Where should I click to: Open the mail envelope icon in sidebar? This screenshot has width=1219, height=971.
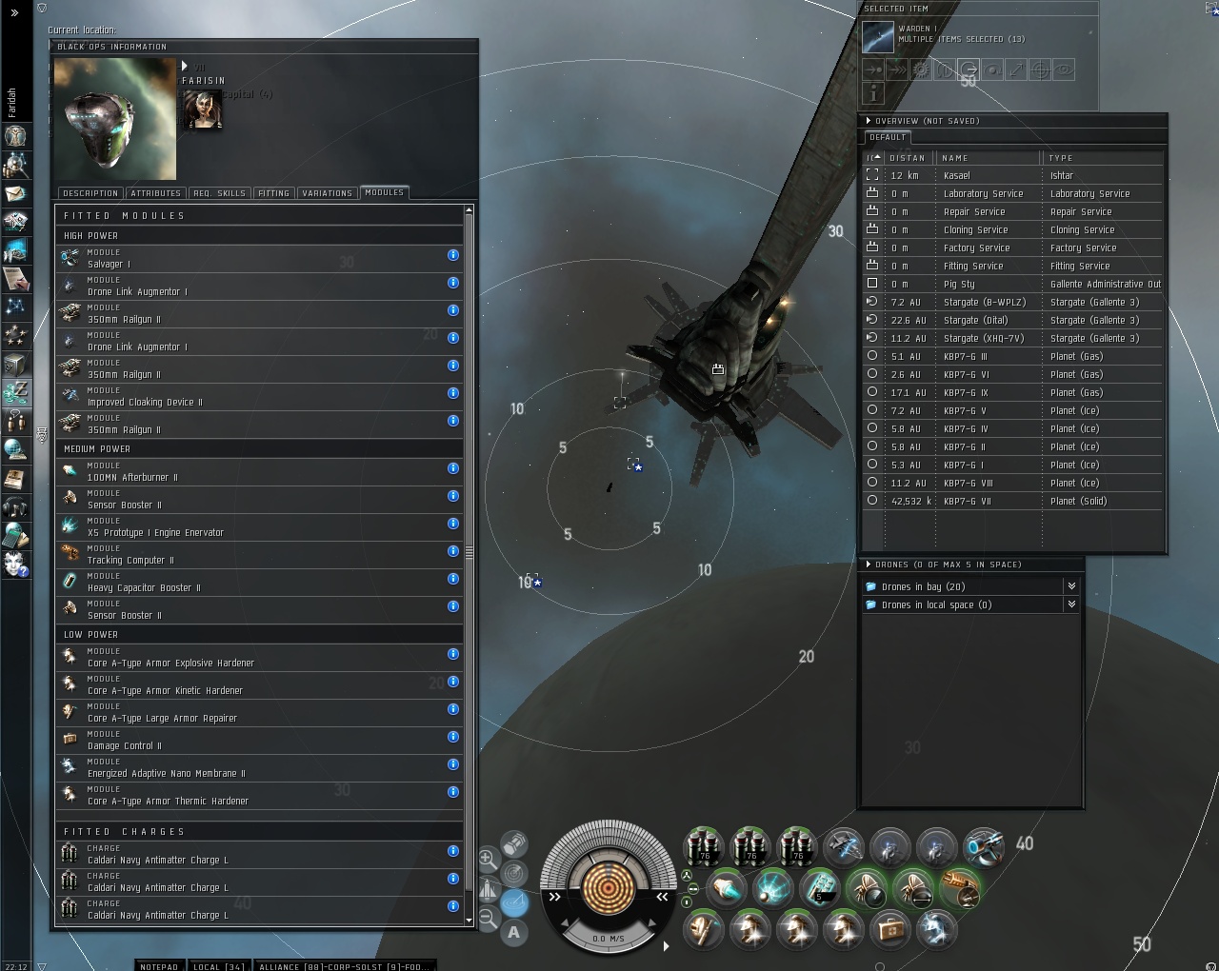(15, 194)
